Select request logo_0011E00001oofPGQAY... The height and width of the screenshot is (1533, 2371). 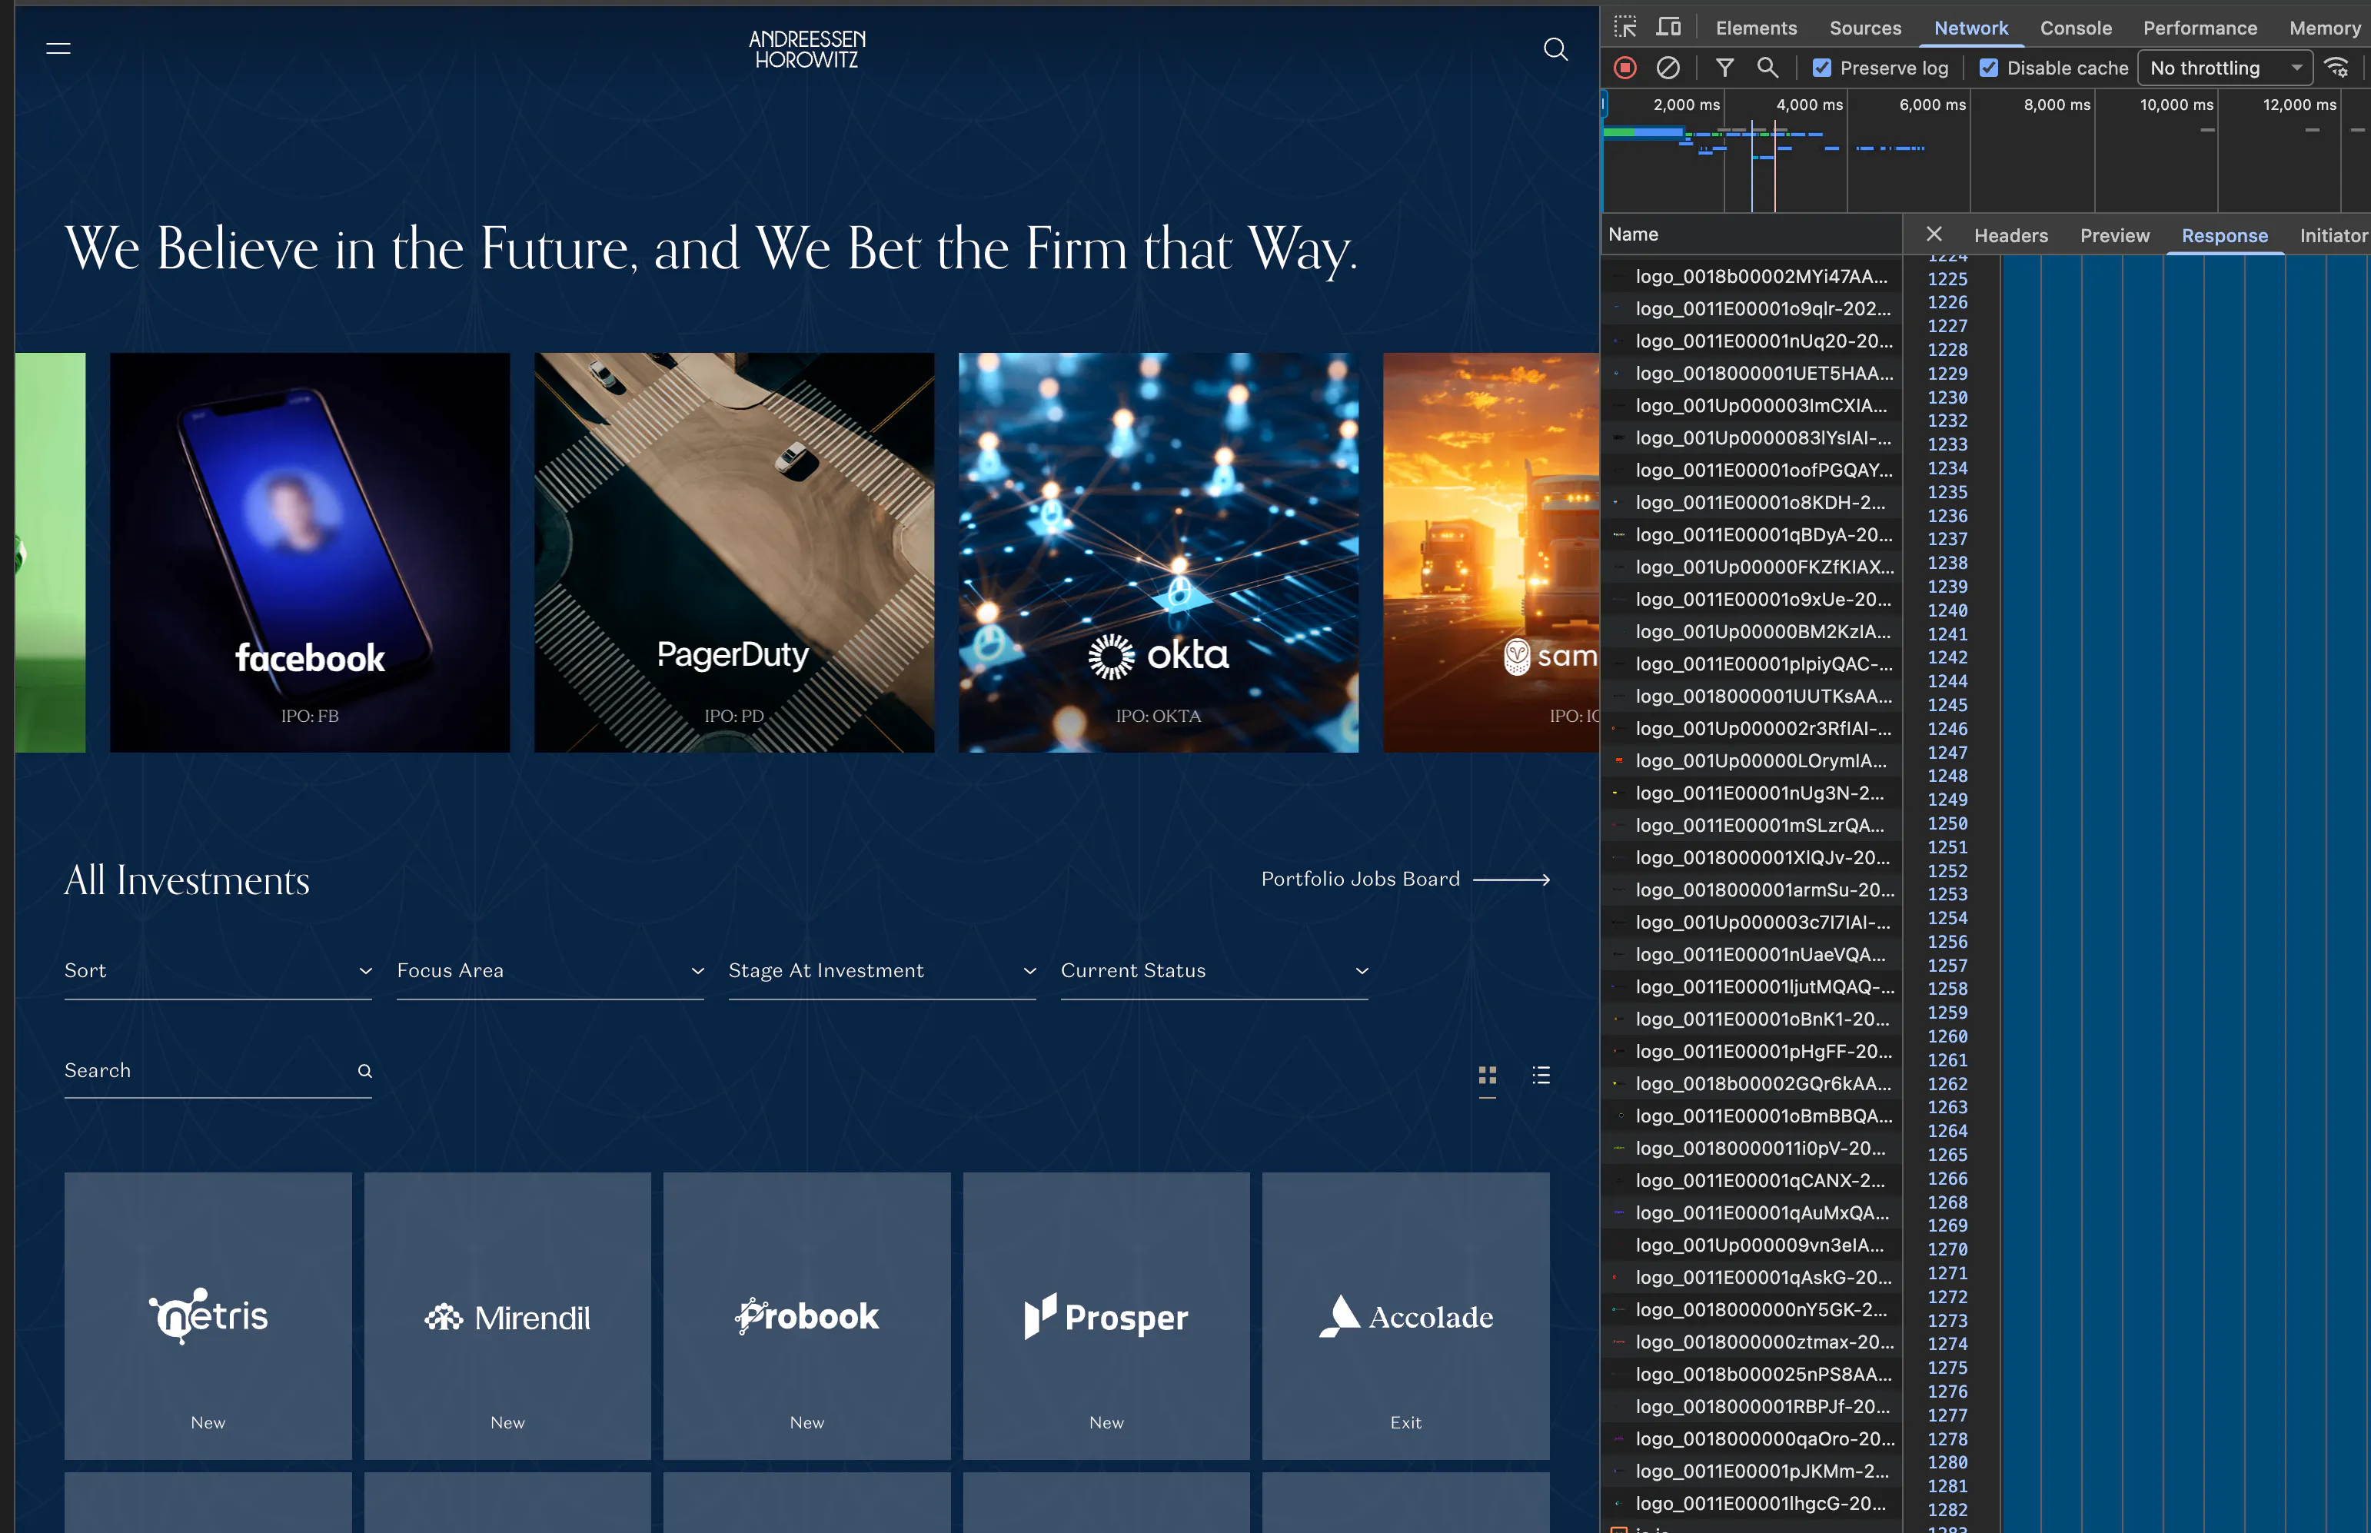[1752, 470]
